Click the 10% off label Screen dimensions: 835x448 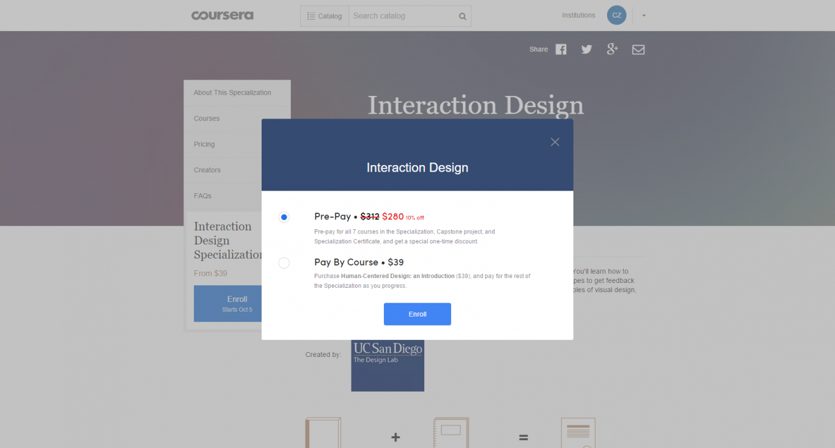click(x=414, y=218)
